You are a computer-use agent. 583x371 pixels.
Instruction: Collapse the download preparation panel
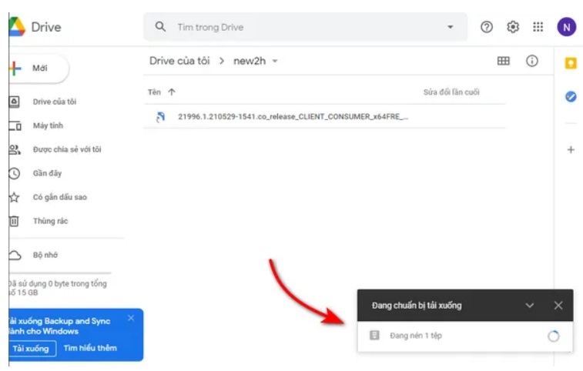click(530, 306)
